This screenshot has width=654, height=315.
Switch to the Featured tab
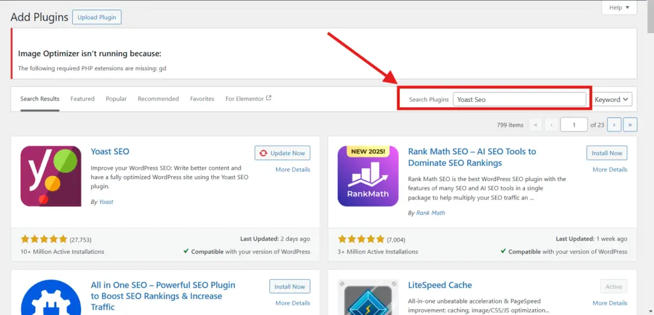[x=82, y=99]
